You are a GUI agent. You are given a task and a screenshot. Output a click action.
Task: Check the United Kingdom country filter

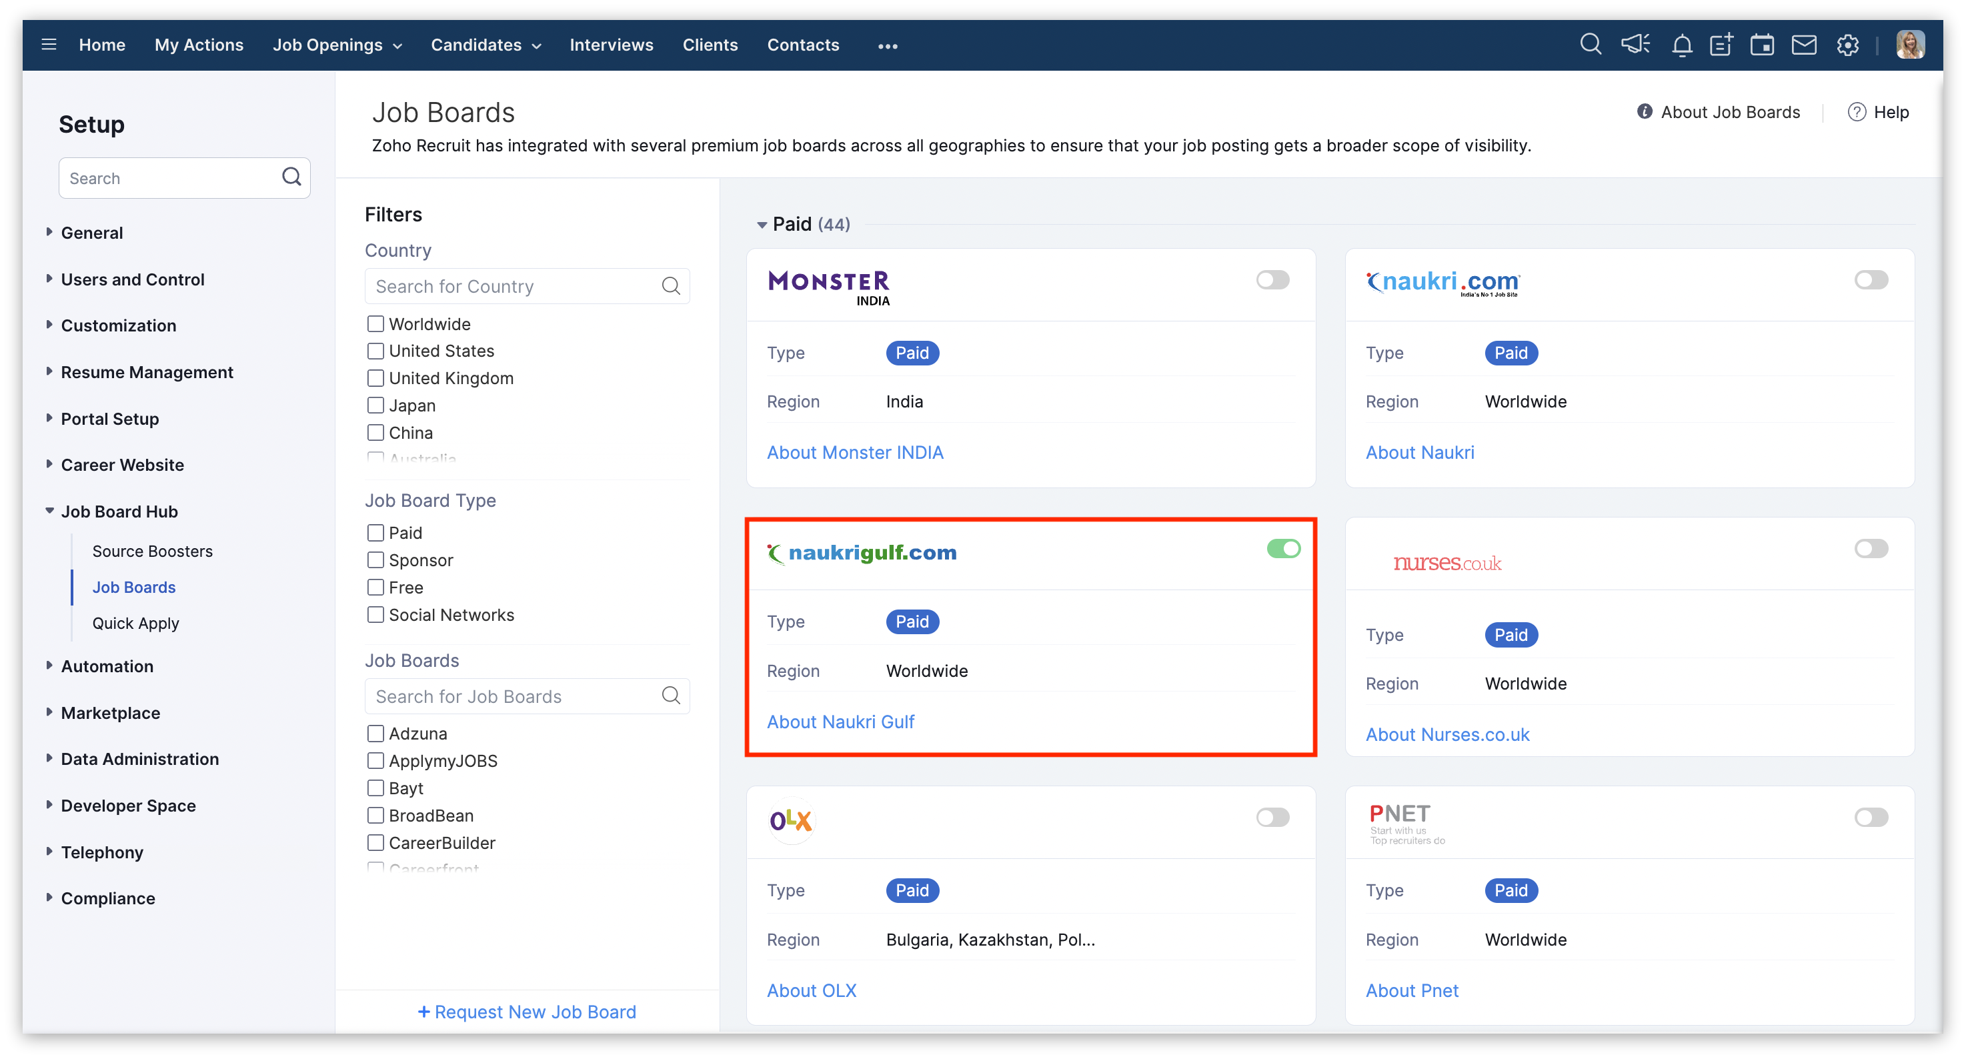tap(375, 378)
